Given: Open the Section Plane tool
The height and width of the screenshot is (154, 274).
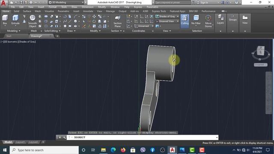Looking at the screenshot, I should (x=117, y=21).
